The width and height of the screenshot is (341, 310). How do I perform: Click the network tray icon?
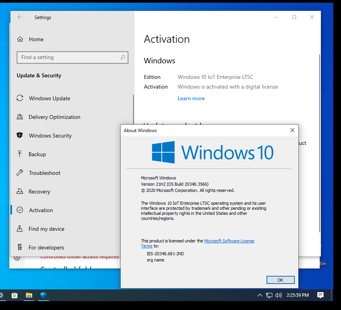[269, 295]
